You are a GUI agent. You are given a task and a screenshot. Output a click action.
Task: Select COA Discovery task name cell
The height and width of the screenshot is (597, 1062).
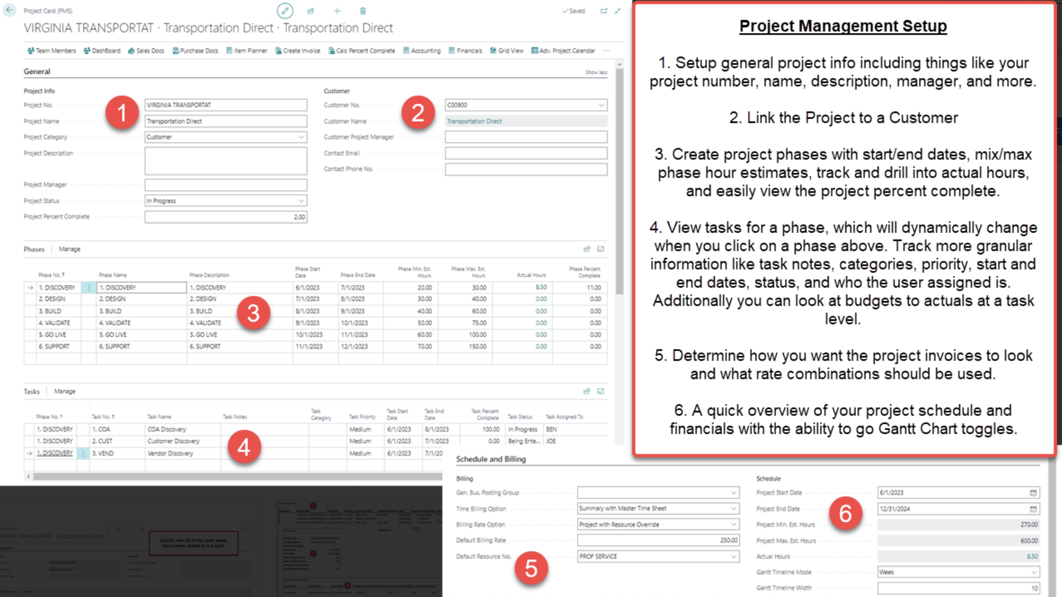pos(183,429)
